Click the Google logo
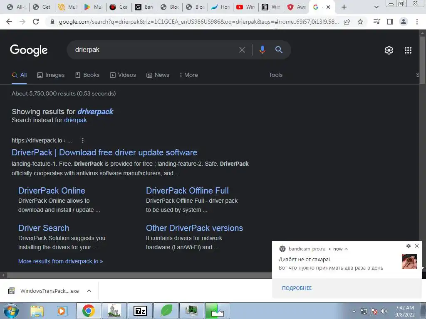426x319 pixels. [29, 50]
